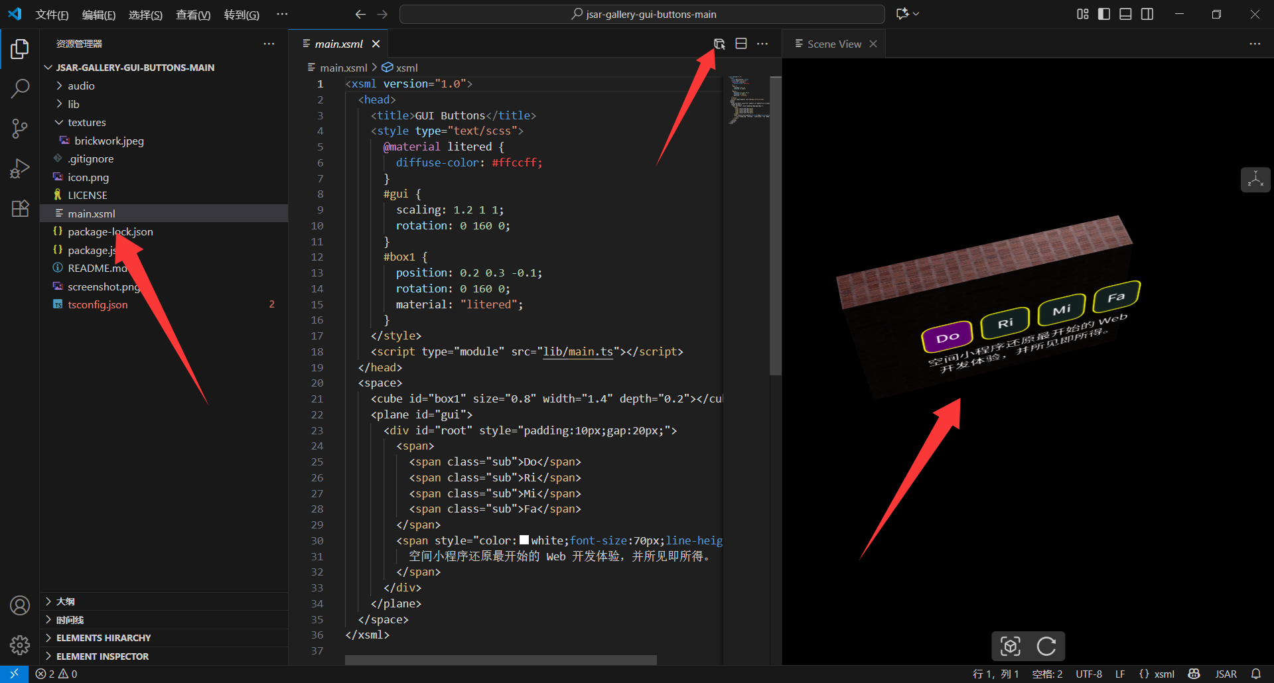
Task: Click the title bar search box
Action: (x=642, y=14)
